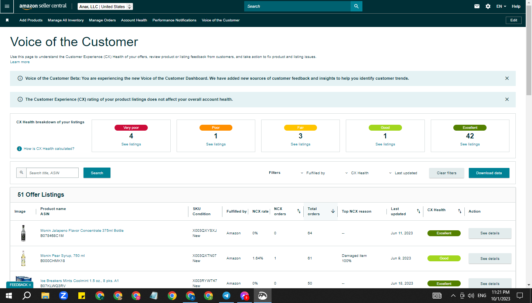
Task: Click the Download data button
Action: [489, 173]
